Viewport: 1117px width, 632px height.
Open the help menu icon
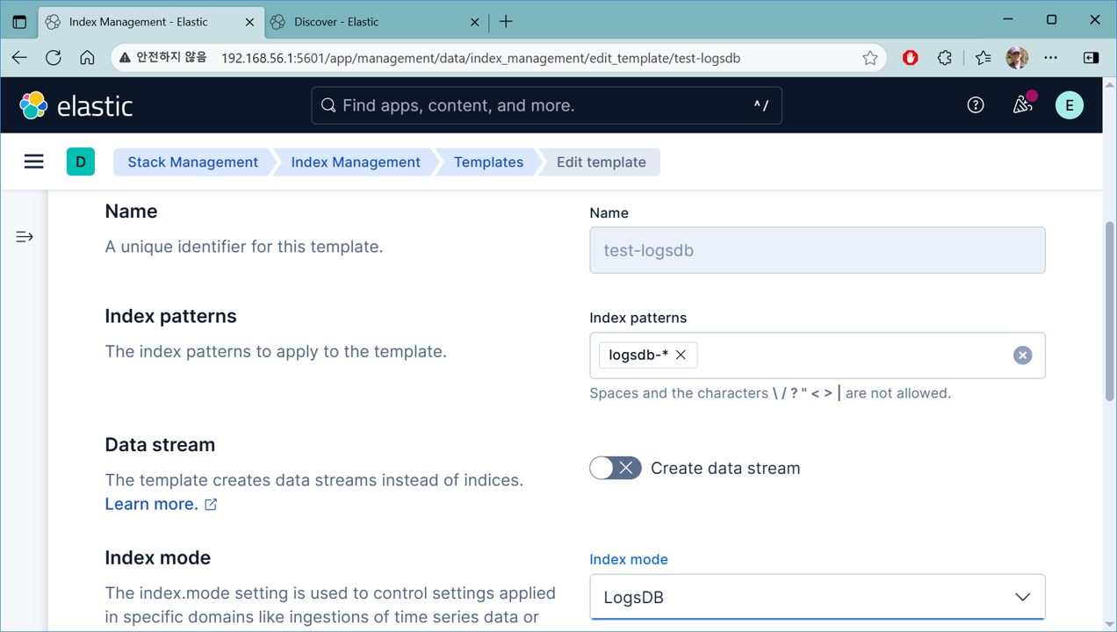click(x=975, y=105)
